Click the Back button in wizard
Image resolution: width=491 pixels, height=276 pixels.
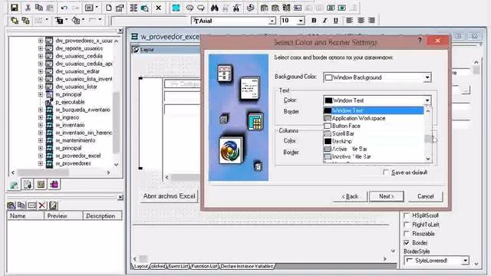pos(350,196)
